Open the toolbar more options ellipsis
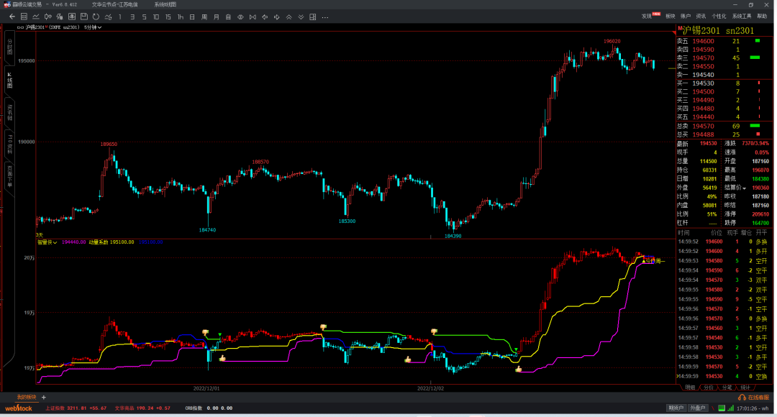777x417 pixels. [325, 17]
